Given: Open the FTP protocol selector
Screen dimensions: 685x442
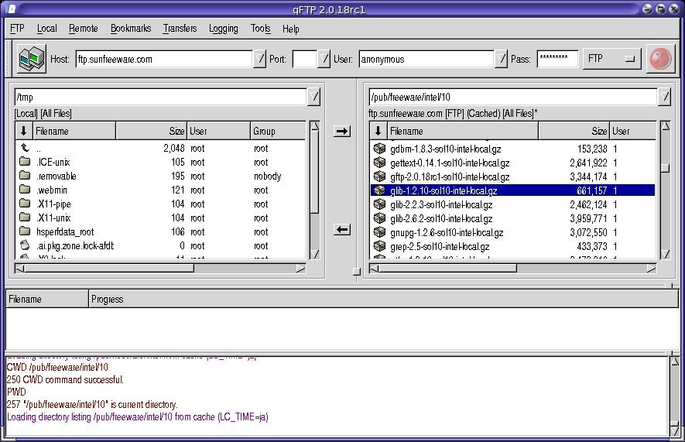Looking at the screenshot, I should 611,59.
